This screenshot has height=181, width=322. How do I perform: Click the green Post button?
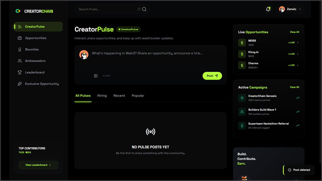212,76
